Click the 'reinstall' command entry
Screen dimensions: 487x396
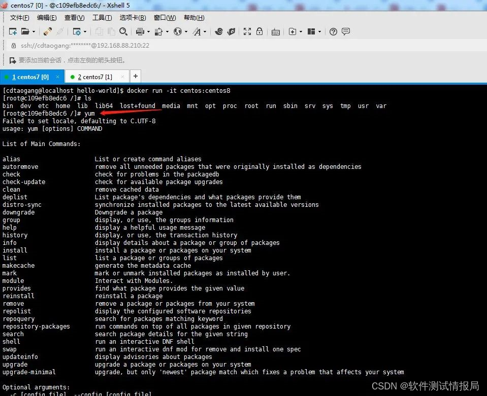tap(19, 296)
